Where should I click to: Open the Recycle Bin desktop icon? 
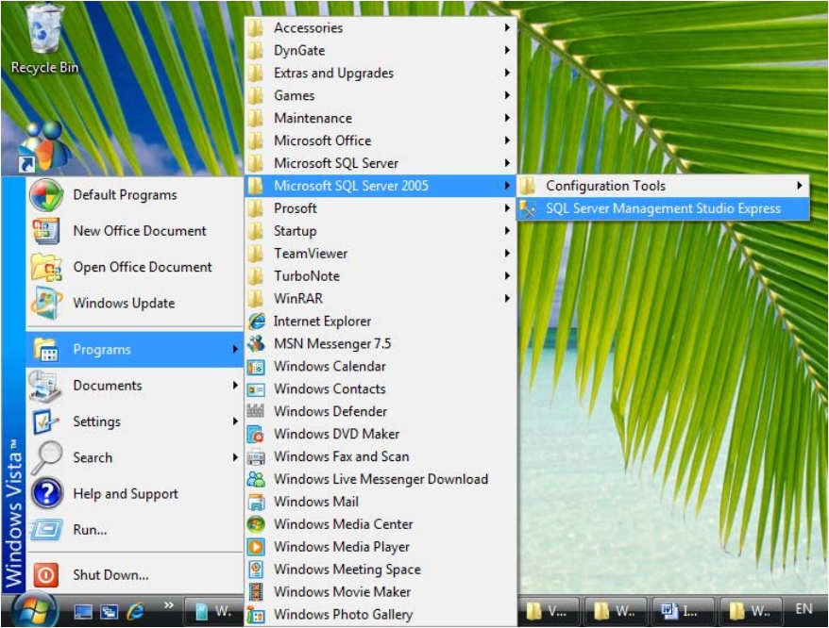tap(44, 40)
